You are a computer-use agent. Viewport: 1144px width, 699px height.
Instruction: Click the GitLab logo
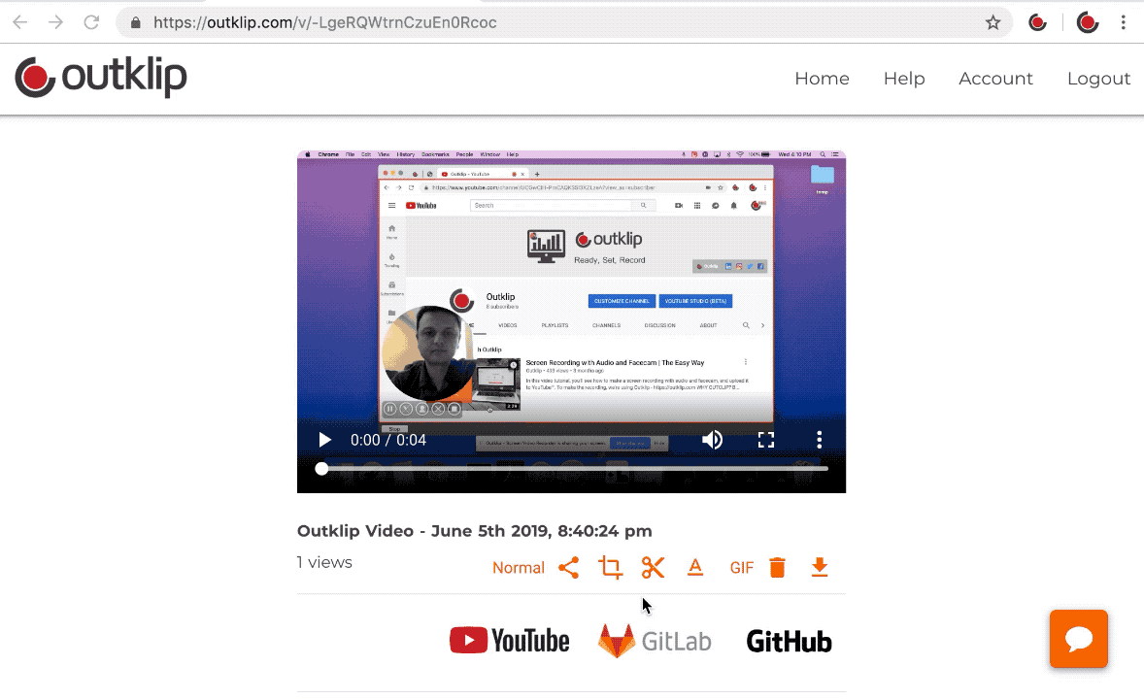coord(655,641)
